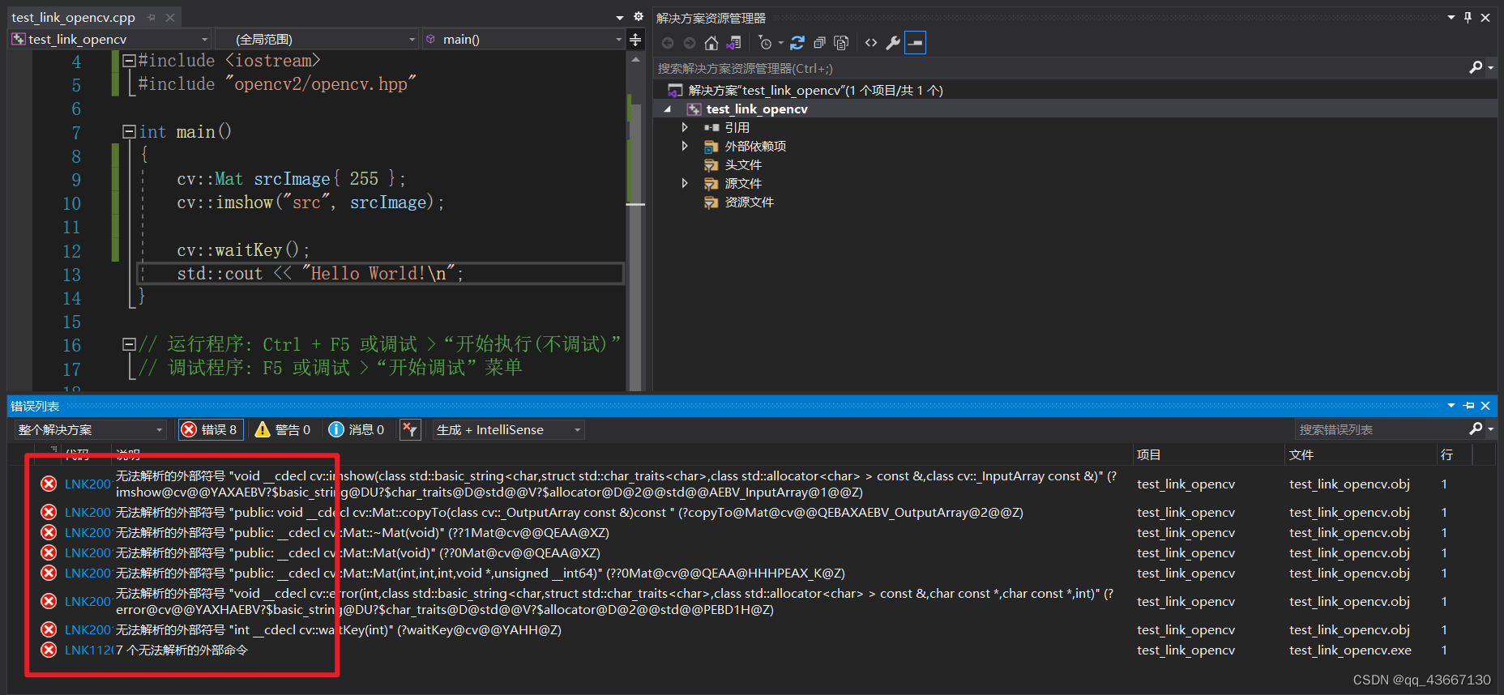Collapse the int main() code block

click(x=128, y=131)
